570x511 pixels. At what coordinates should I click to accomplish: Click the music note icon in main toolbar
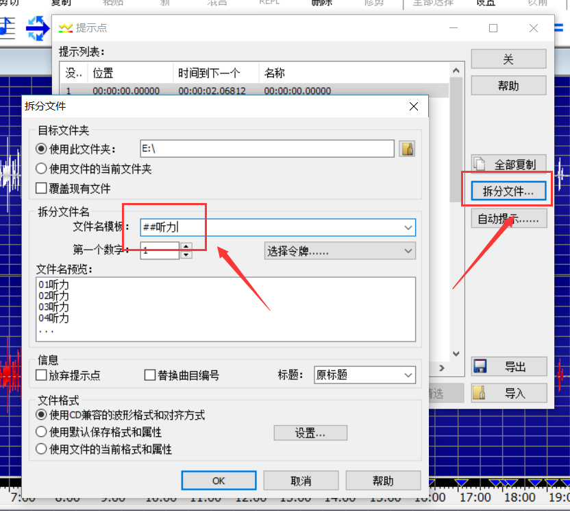[8, 28]
